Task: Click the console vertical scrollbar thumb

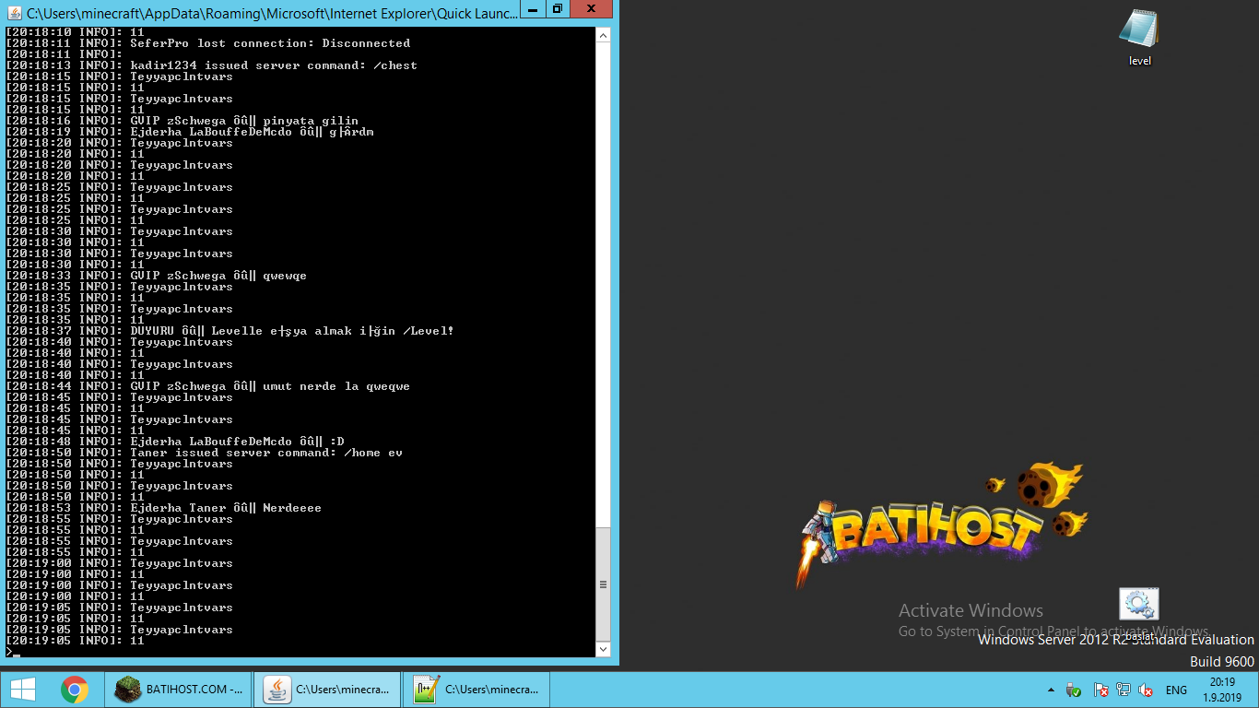Action: click(604, 584)
